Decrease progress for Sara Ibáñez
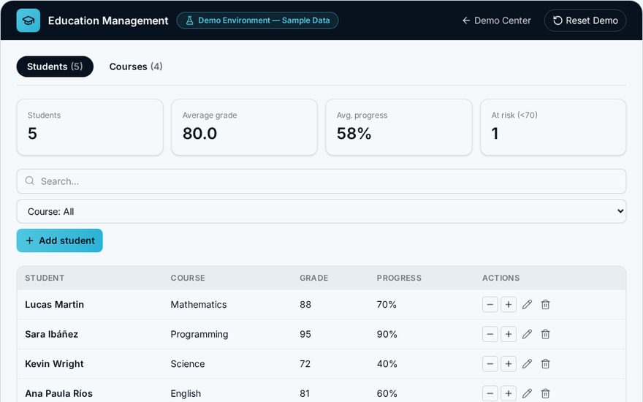 pos(490,334)
